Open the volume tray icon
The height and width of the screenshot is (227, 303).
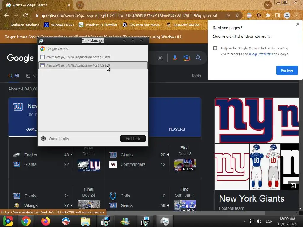pos(259,221)
